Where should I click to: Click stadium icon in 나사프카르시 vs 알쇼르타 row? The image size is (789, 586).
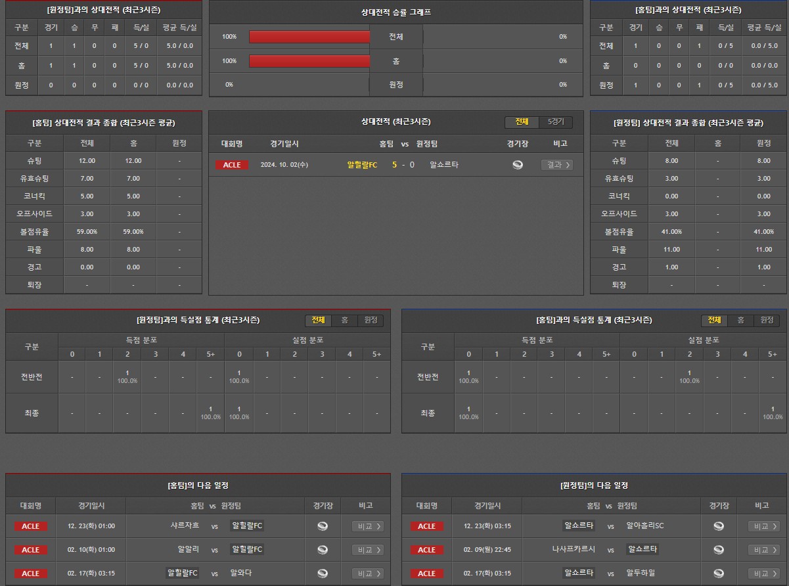point(719,550)
